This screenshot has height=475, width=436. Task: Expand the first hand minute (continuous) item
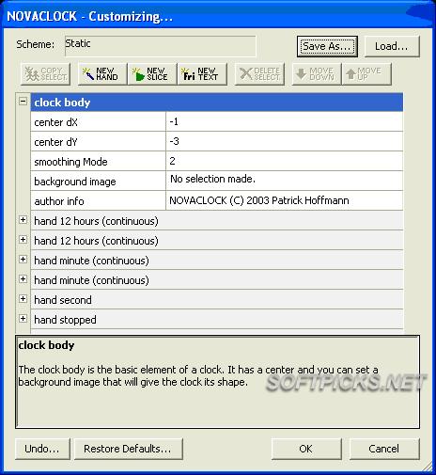pyautogui.click(x=23, y=260)
